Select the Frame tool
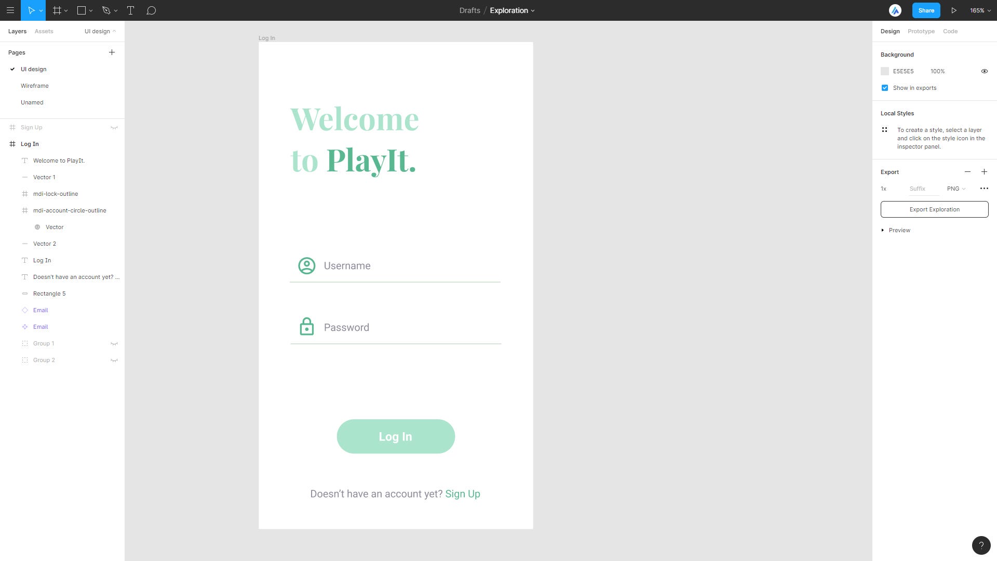Image resolution: width=997 pixels, height=561 pixels. pos(57,10)
